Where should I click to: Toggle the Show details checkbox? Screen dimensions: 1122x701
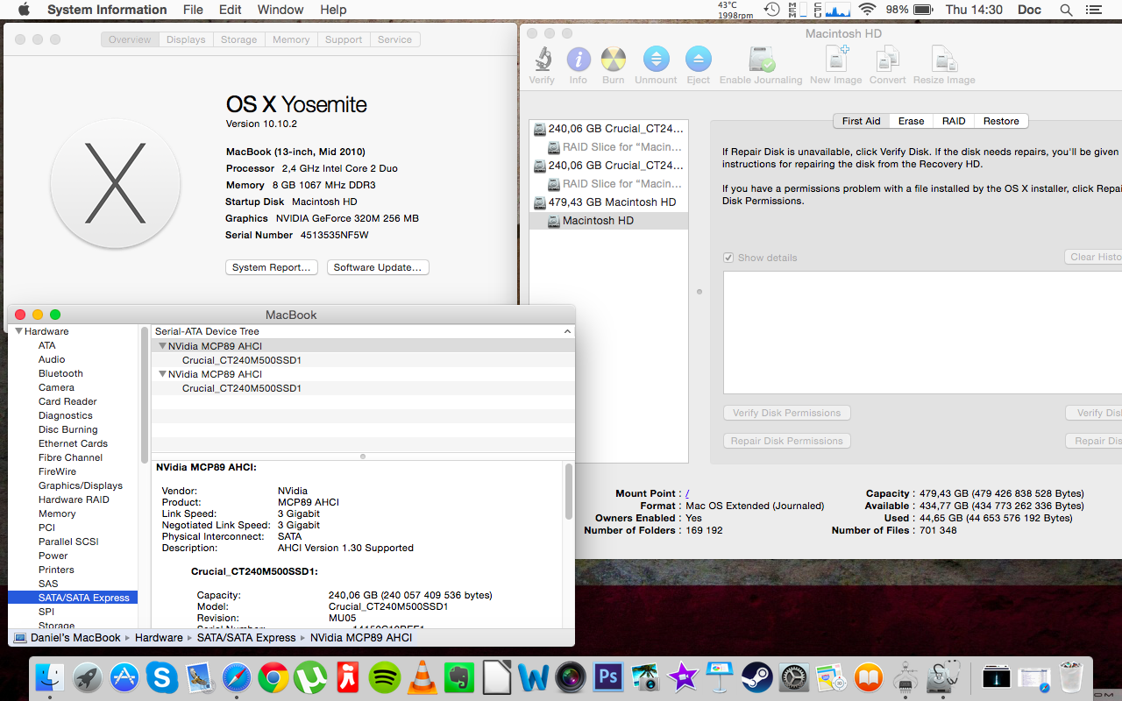[728, 258]
